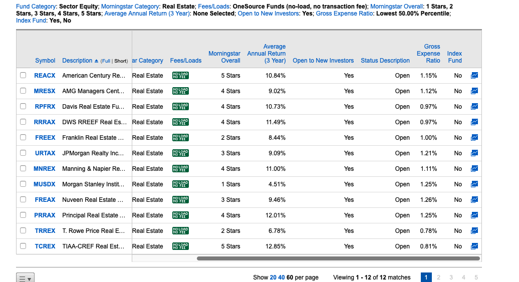
Task: Open the chart icon for FREEX
Action: point(474,137)
